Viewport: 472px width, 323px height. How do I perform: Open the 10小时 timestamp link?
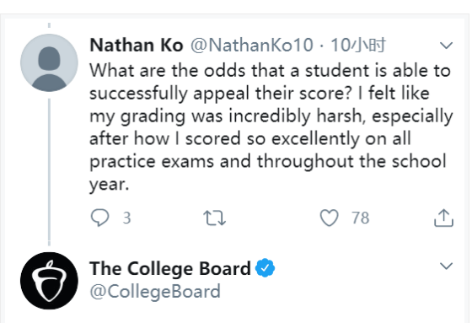click(x=358, y=46)
